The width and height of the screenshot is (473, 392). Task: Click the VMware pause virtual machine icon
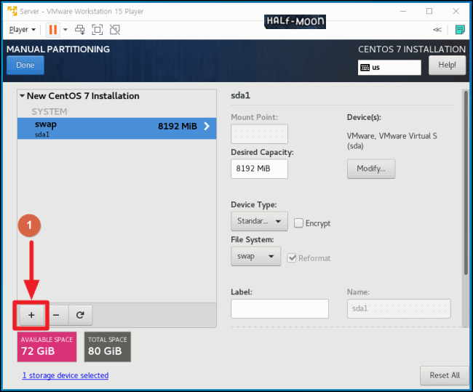point(53,30)
